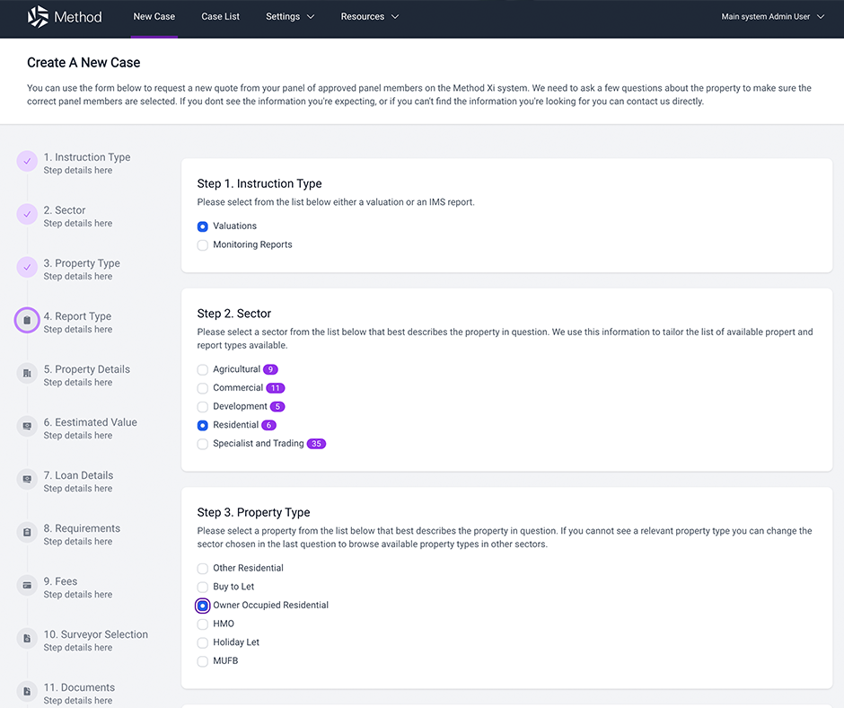Go to step 1. Instruction Type

(87, 157)
